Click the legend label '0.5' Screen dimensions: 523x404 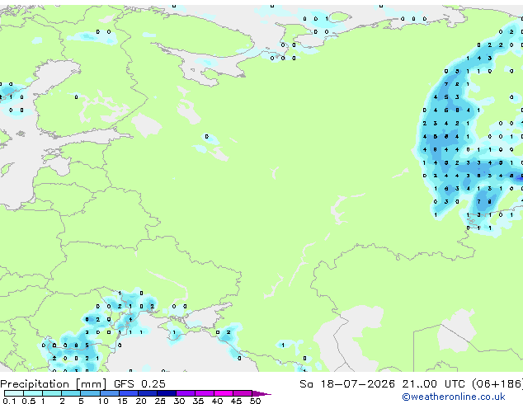pyautogui.click(x=28, y=401)
